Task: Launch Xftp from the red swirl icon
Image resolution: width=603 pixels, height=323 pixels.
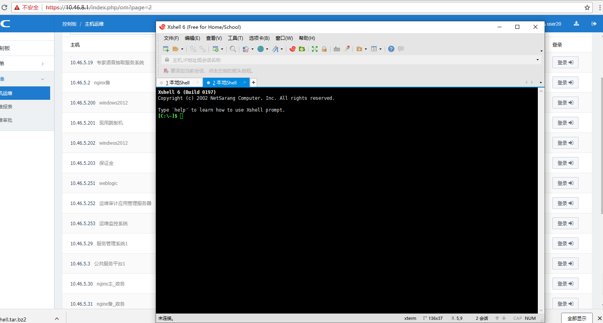Action: pyautogui.click(x=293, y=49)
